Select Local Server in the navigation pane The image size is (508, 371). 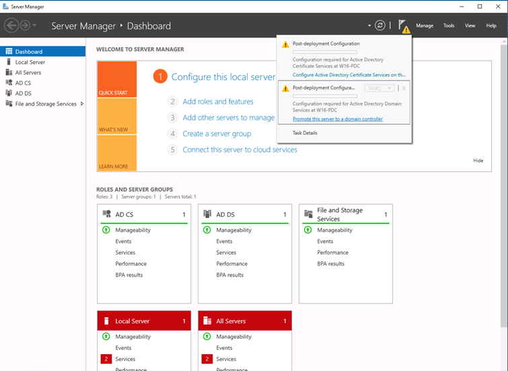[x=43, y=62]
